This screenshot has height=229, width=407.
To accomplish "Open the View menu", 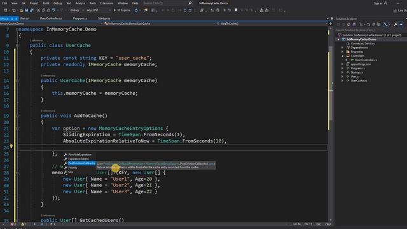I will coord(14,3).
